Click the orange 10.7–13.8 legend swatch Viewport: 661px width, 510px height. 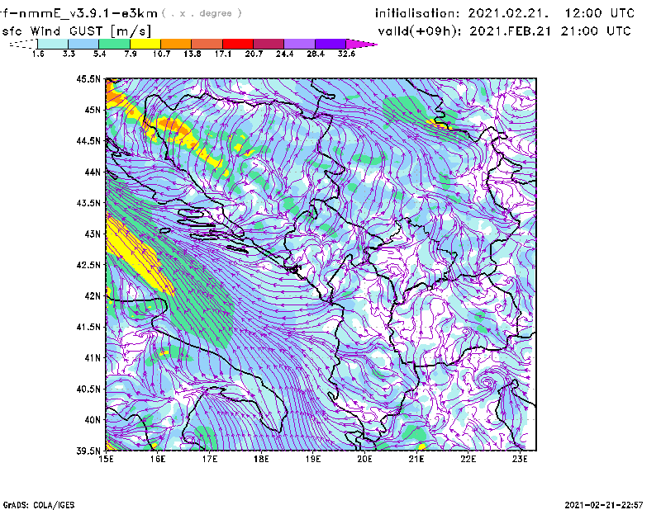click(x=176, y=44)
